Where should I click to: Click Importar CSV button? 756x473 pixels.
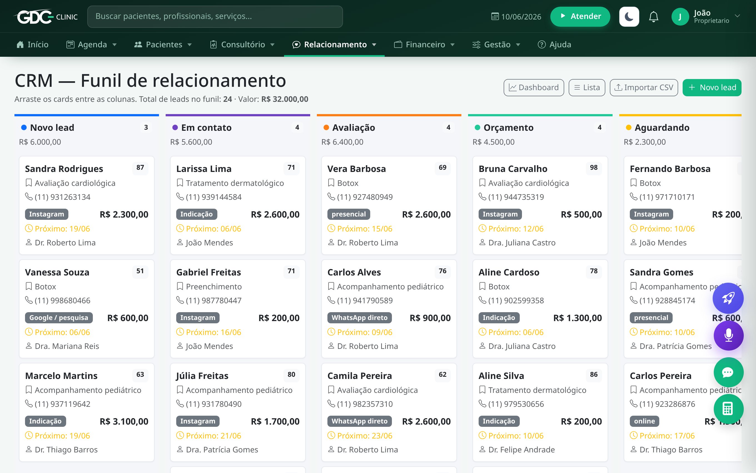643,88
